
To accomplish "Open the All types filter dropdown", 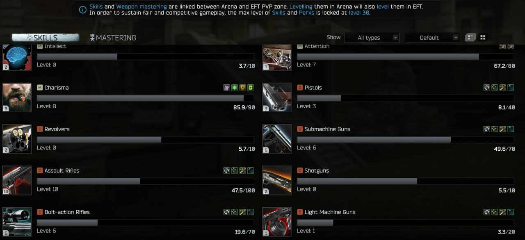I will click(x=372, y=38).
